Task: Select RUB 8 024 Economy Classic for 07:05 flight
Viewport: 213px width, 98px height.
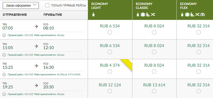Action: [154, 32]
